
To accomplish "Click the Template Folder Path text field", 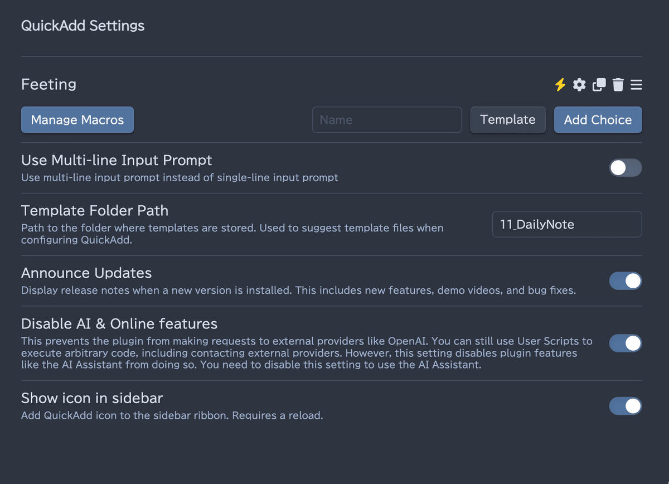I will point(567,224).
